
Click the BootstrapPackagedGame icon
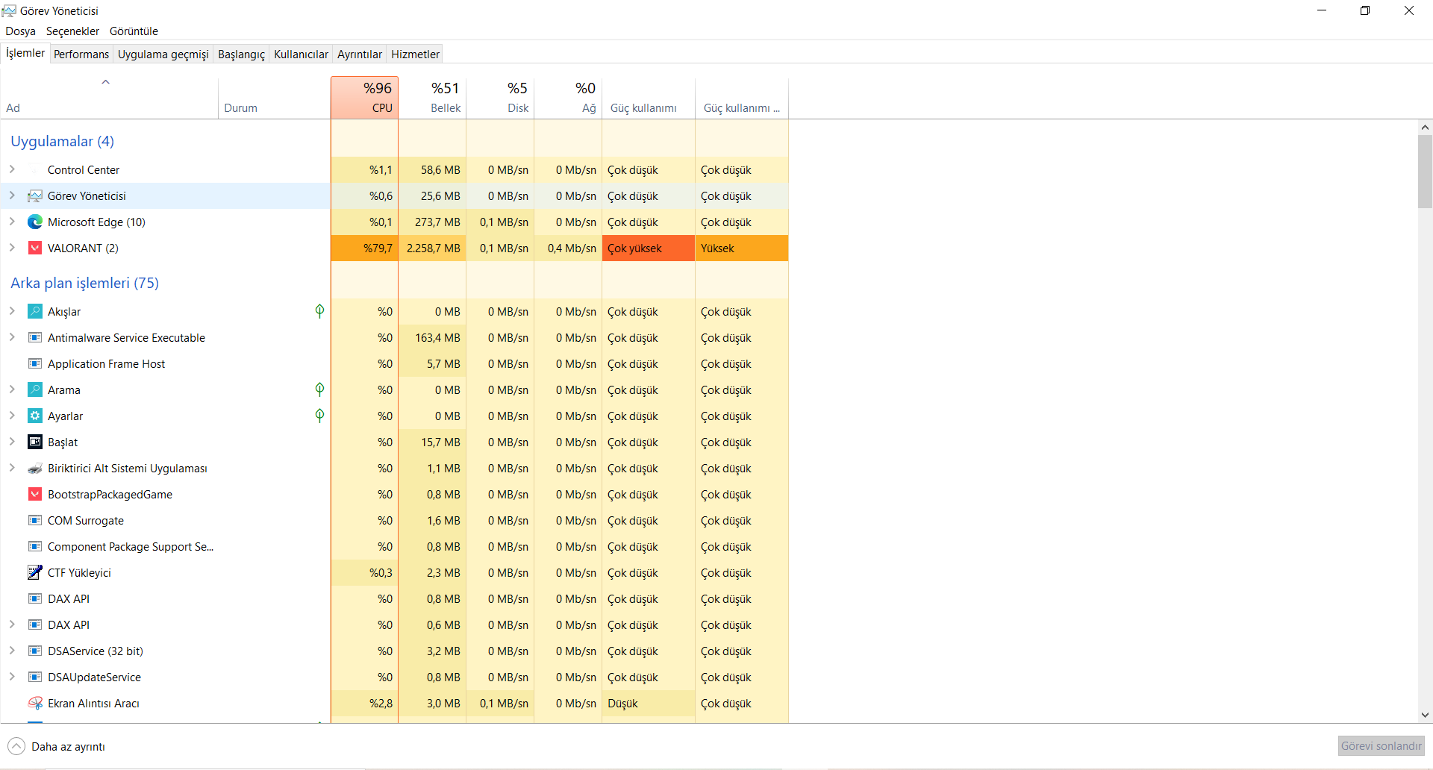35,495
